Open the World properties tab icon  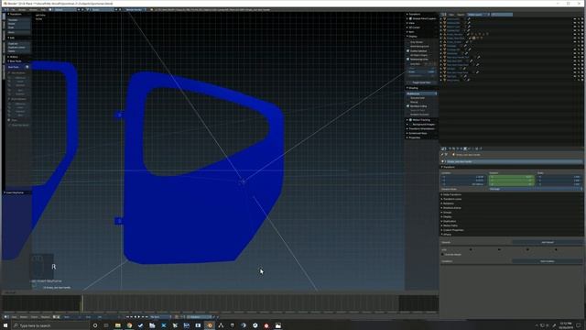click(x=461, y=148)
